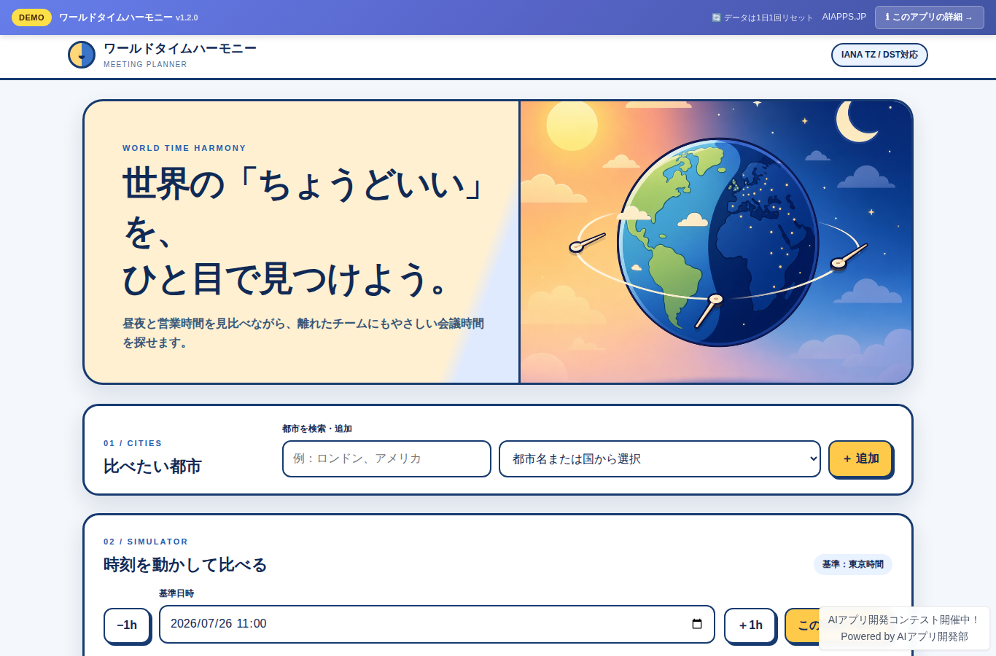Expand the 都市名または国から選択 dropdown
The height and width of the screenshot is (656, 996).
[660, 458]
